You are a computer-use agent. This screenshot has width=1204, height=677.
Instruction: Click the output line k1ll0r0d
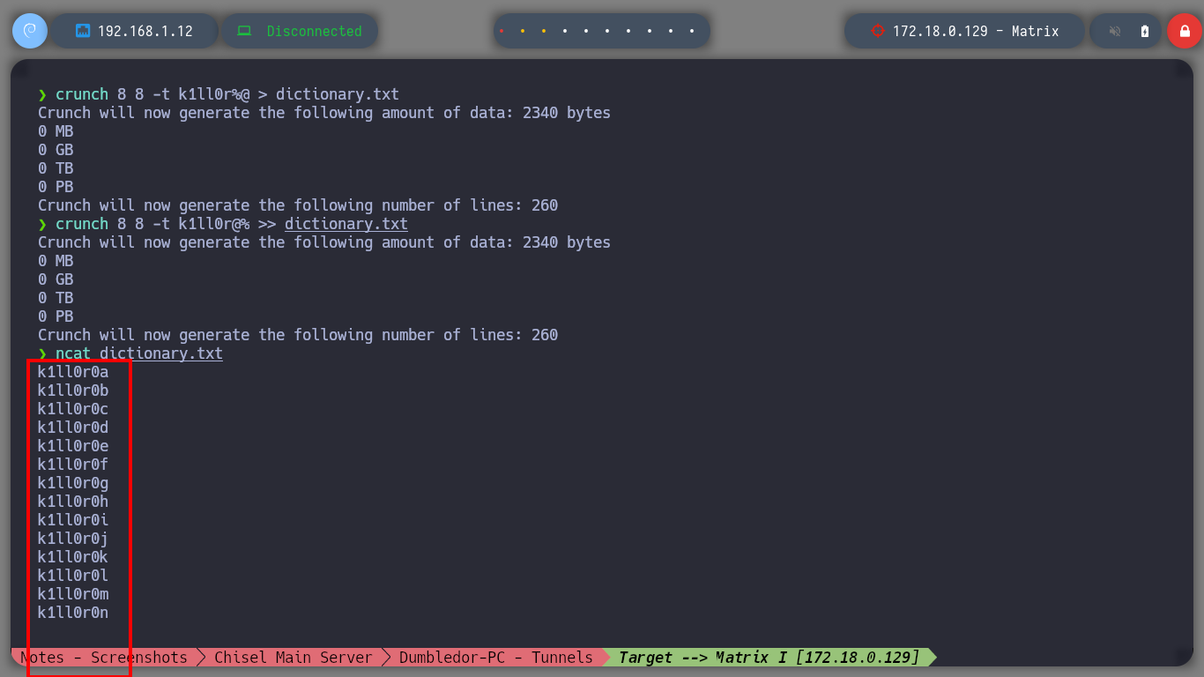pos(73,428)
